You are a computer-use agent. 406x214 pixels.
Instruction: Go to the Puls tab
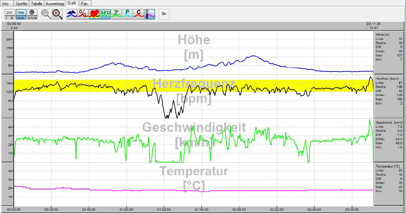click(x=84, y=3)
